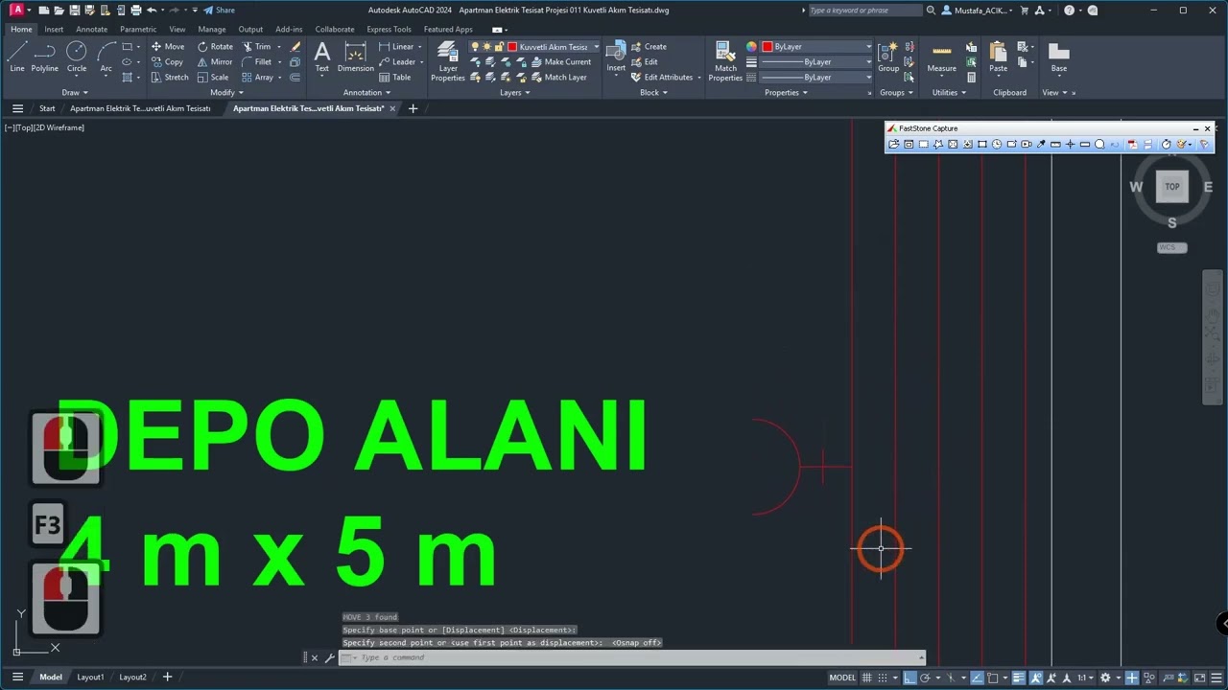The height and width of the screenshot is (690, 1228).
Task: Click the TOP face of ViewCube
Action: tap(1172, 187)
